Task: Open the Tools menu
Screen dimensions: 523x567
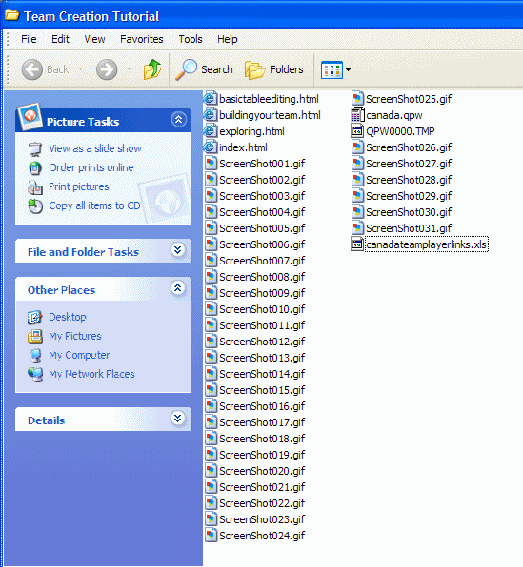Action: pyautogui.click(x=191, y=39)
